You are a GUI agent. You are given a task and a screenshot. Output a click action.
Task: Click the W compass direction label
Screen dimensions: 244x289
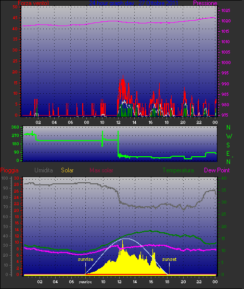pos(229,136)
